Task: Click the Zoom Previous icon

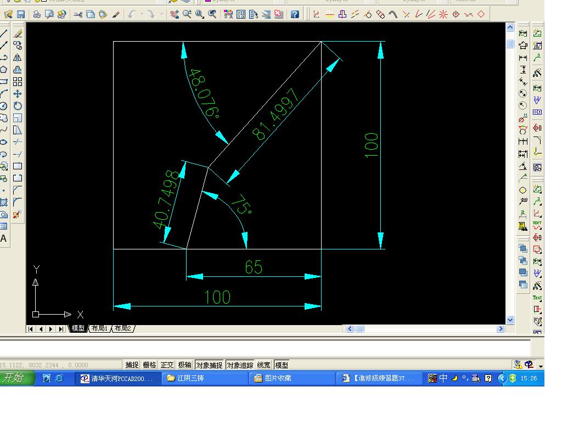Action: [212, 14]
